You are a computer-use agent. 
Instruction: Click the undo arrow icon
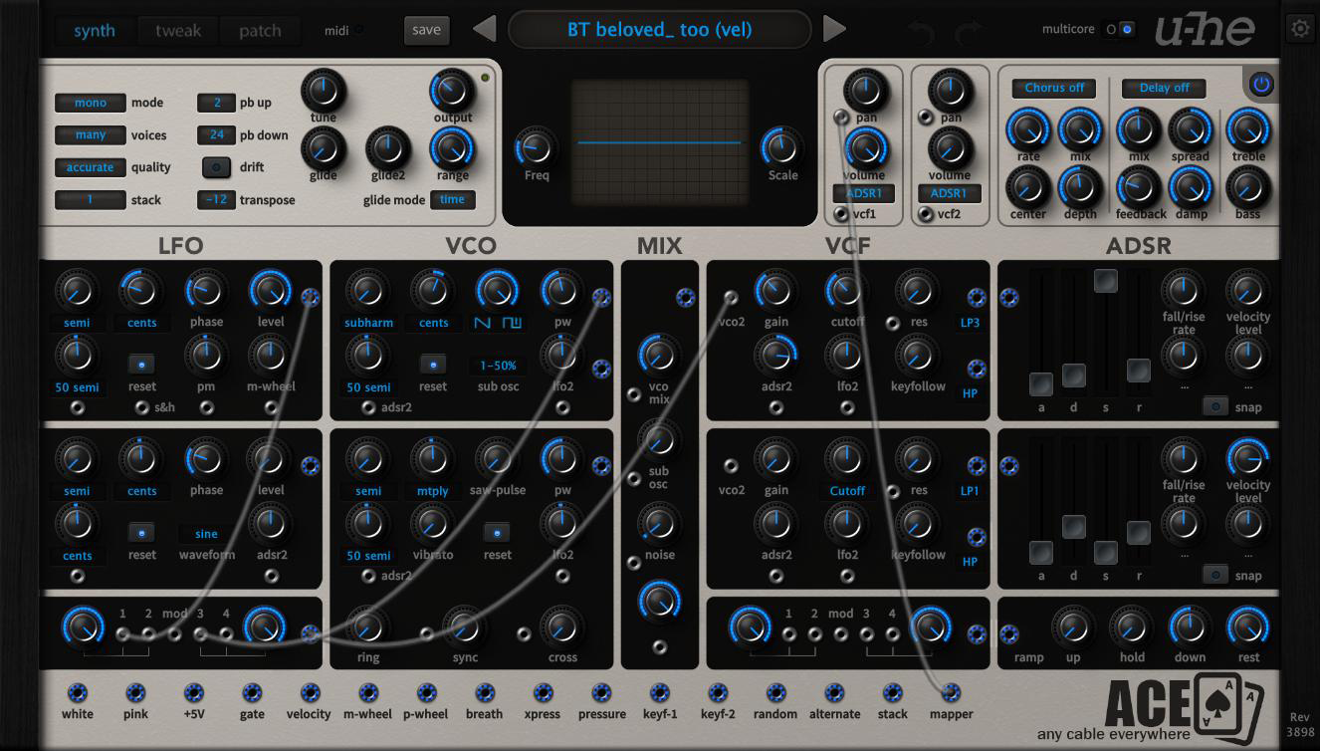click(921, 32)
